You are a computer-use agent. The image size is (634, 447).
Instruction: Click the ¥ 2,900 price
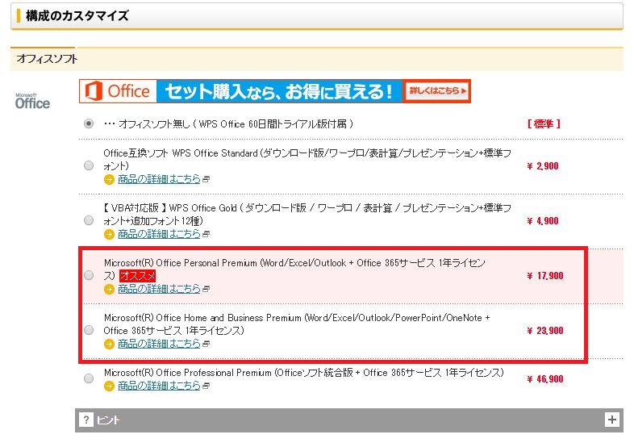pyautogui.click(x=543, y=166)
